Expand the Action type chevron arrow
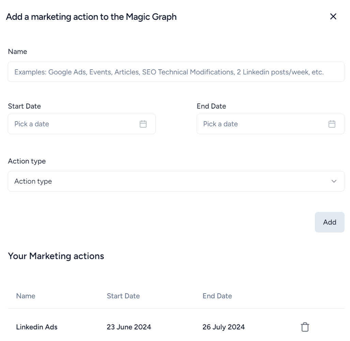The height and width of the screenshot is (341, 350). tap(334, 181)
